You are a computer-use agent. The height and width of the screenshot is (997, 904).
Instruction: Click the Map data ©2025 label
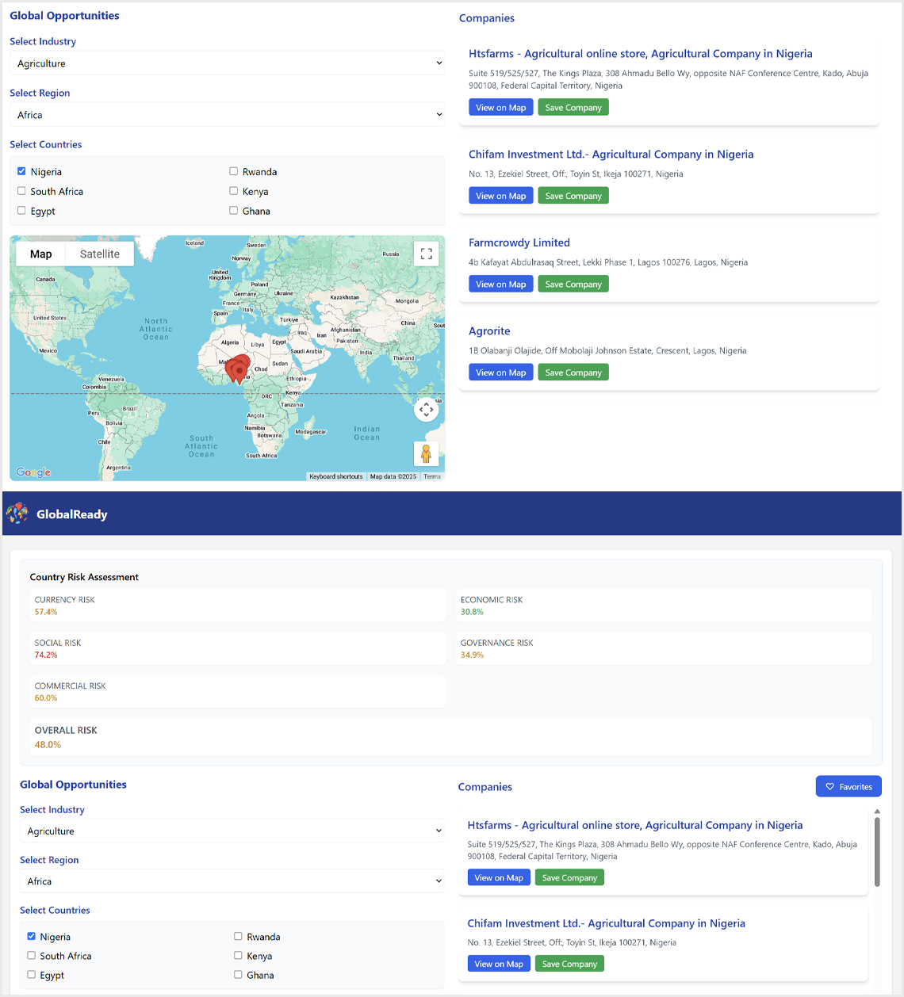(x=393, y=476)
